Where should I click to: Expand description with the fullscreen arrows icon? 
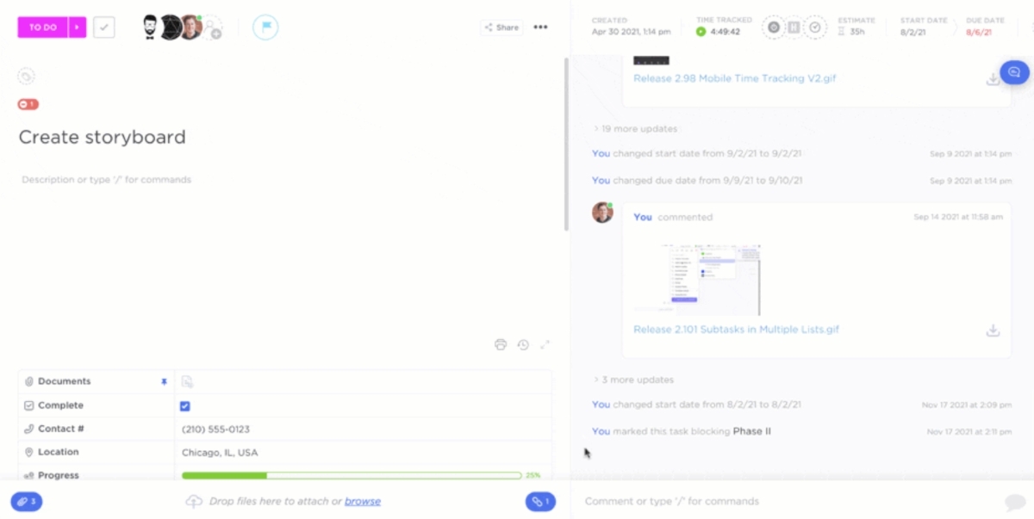545,345
